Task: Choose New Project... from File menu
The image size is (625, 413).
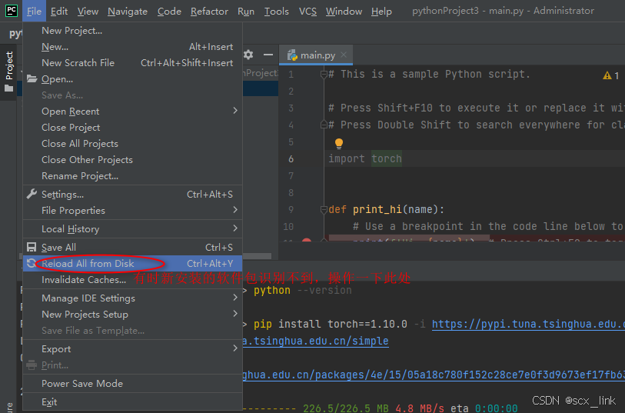Action: click(132, 31)
